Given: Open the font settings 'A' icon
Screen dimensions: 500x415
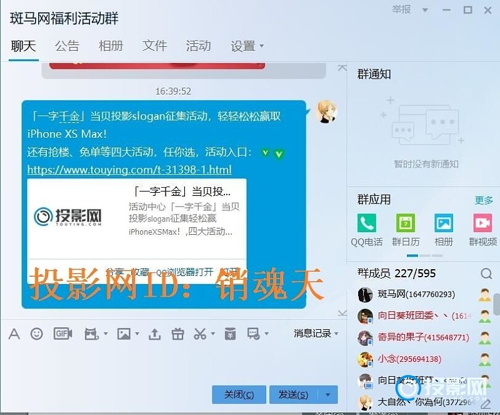Looking at the screenshot, I should click(x=14, y=334).
